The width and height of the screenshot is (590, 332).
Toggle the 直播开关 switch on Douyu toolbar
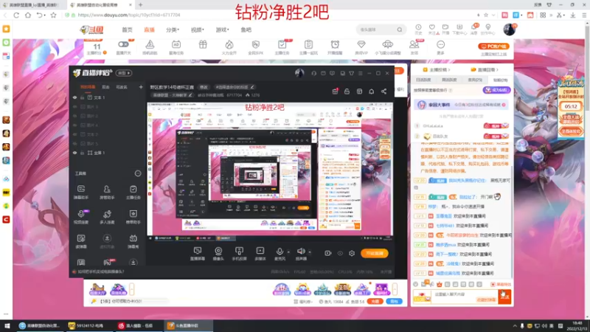(x=123, y=44)
